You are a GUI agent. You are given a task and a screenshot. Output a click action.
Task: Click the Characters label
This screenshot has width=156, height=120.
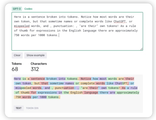(39, 64)
